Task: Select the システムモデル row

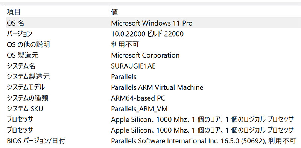Action: 154,87
